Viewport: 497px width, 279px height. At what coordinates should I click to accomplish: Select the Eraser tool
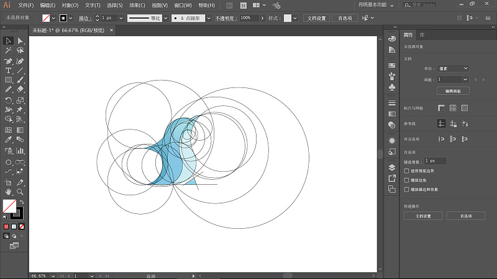coord(21,89)
